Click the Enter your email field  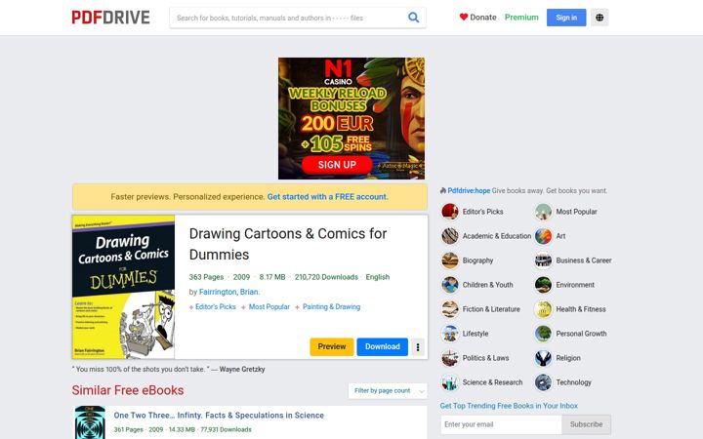(501, 424)
